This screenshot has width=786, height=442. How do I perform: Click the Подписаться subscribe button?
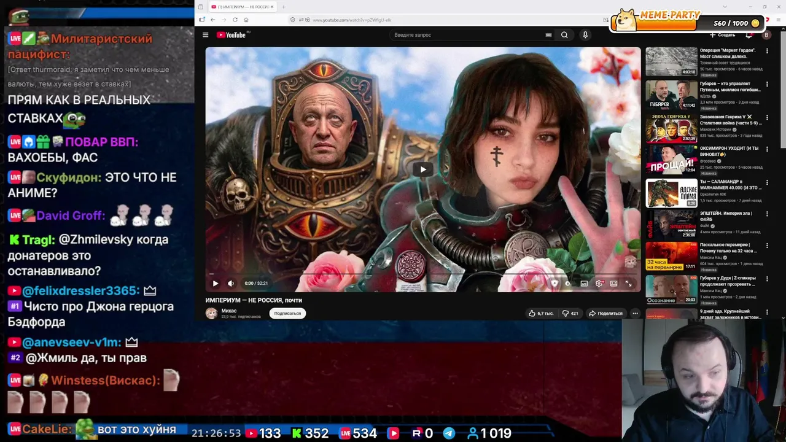pos(287,313)
